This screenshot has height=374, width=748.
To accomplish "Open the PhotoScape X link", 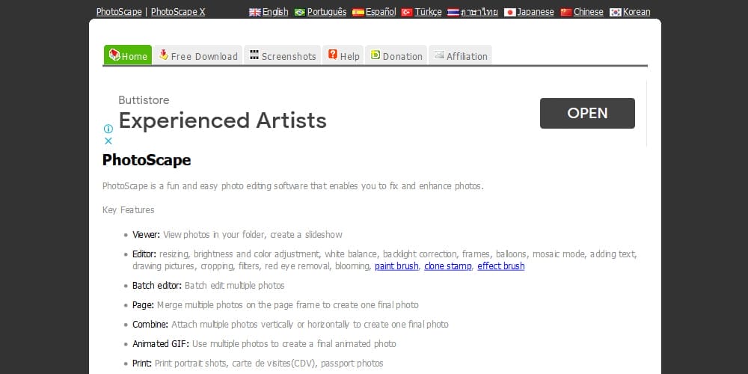I will [178, 12].
